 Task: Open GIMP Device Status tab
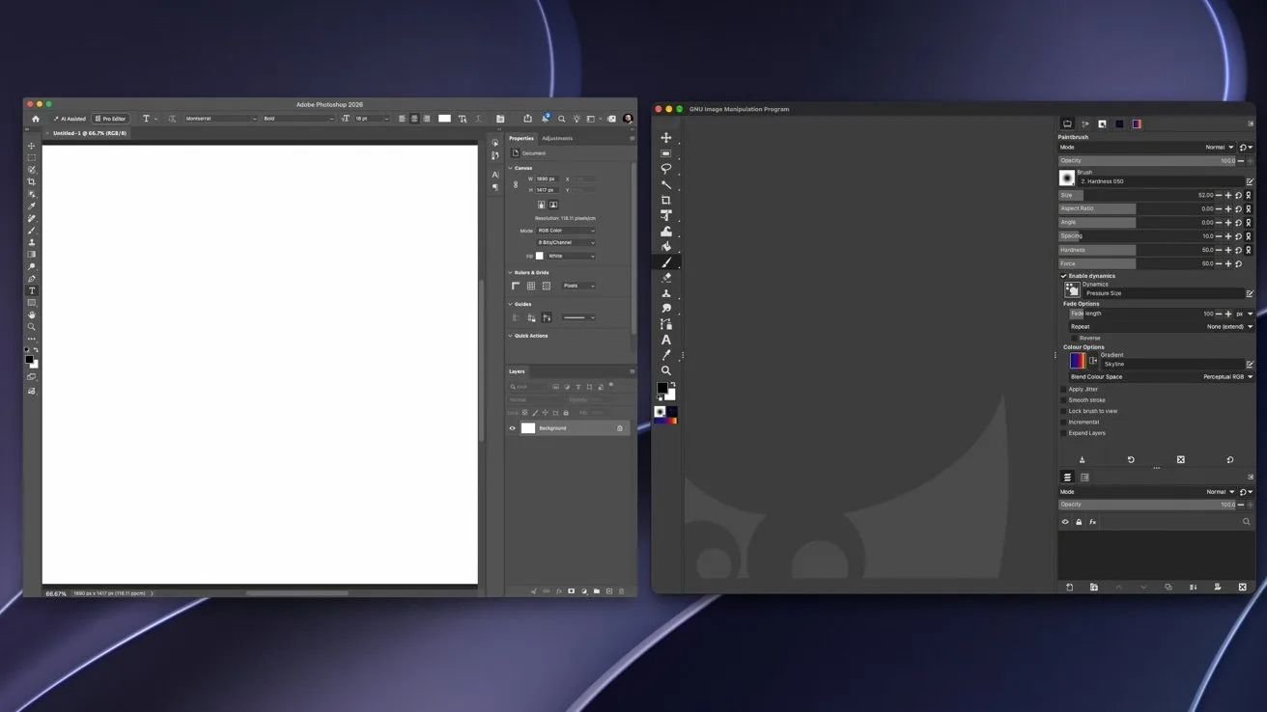1084,123
